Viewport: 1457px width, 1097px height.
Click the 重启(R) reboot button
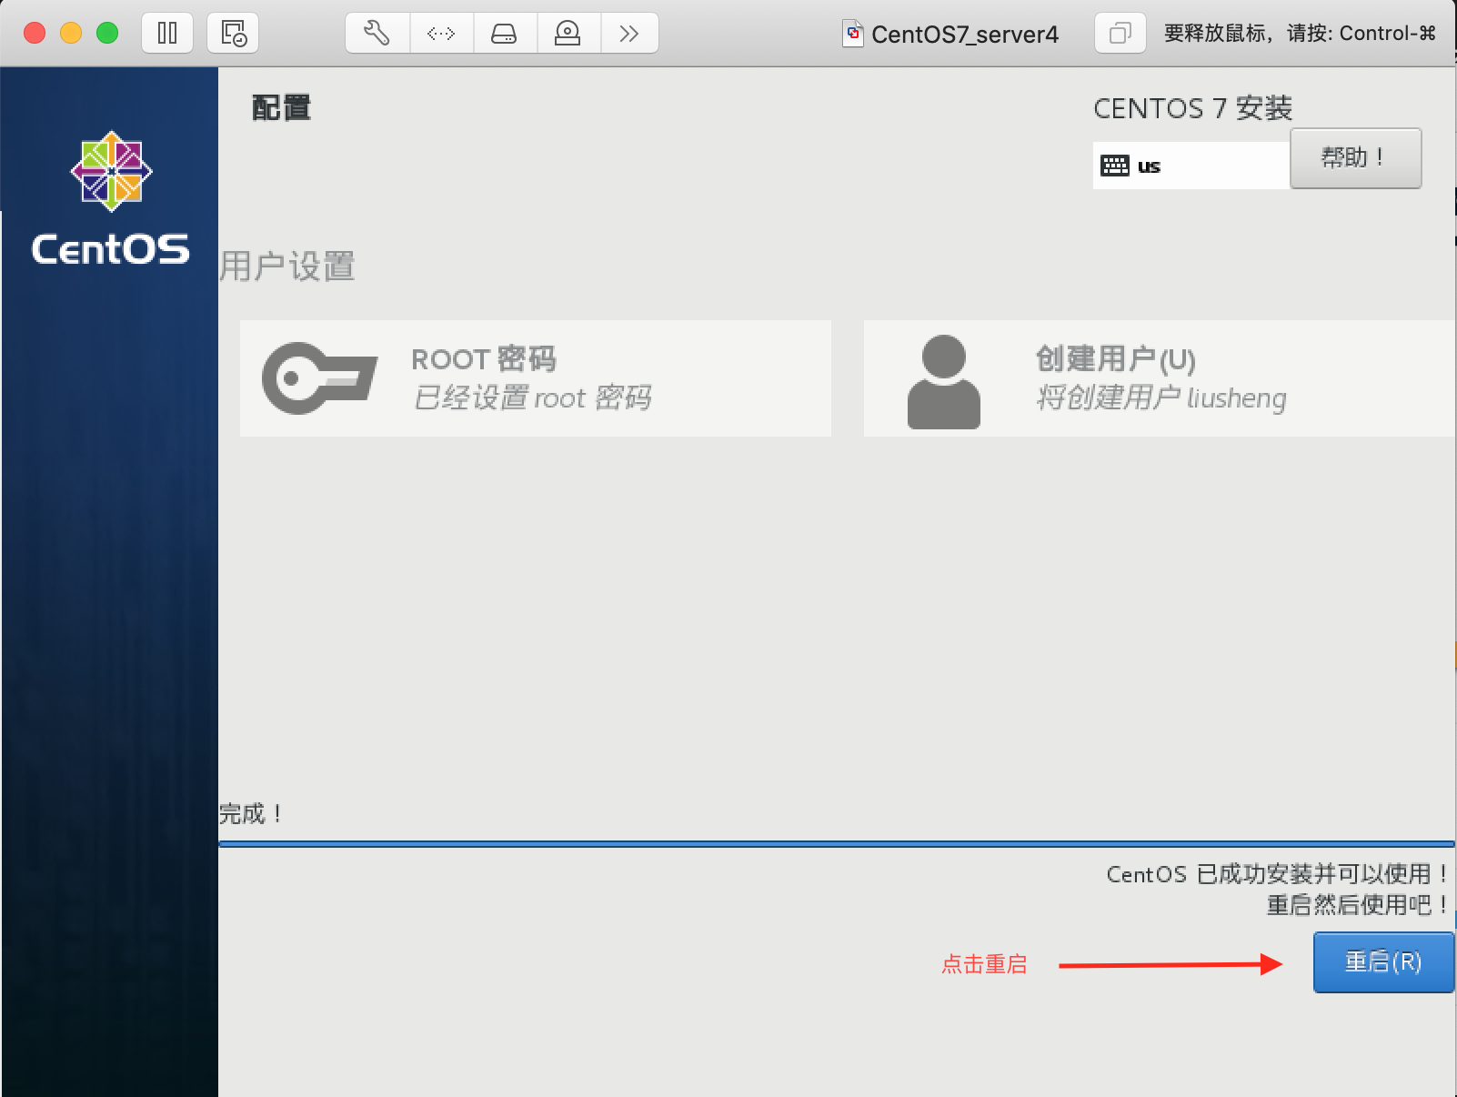point(1383,962)
